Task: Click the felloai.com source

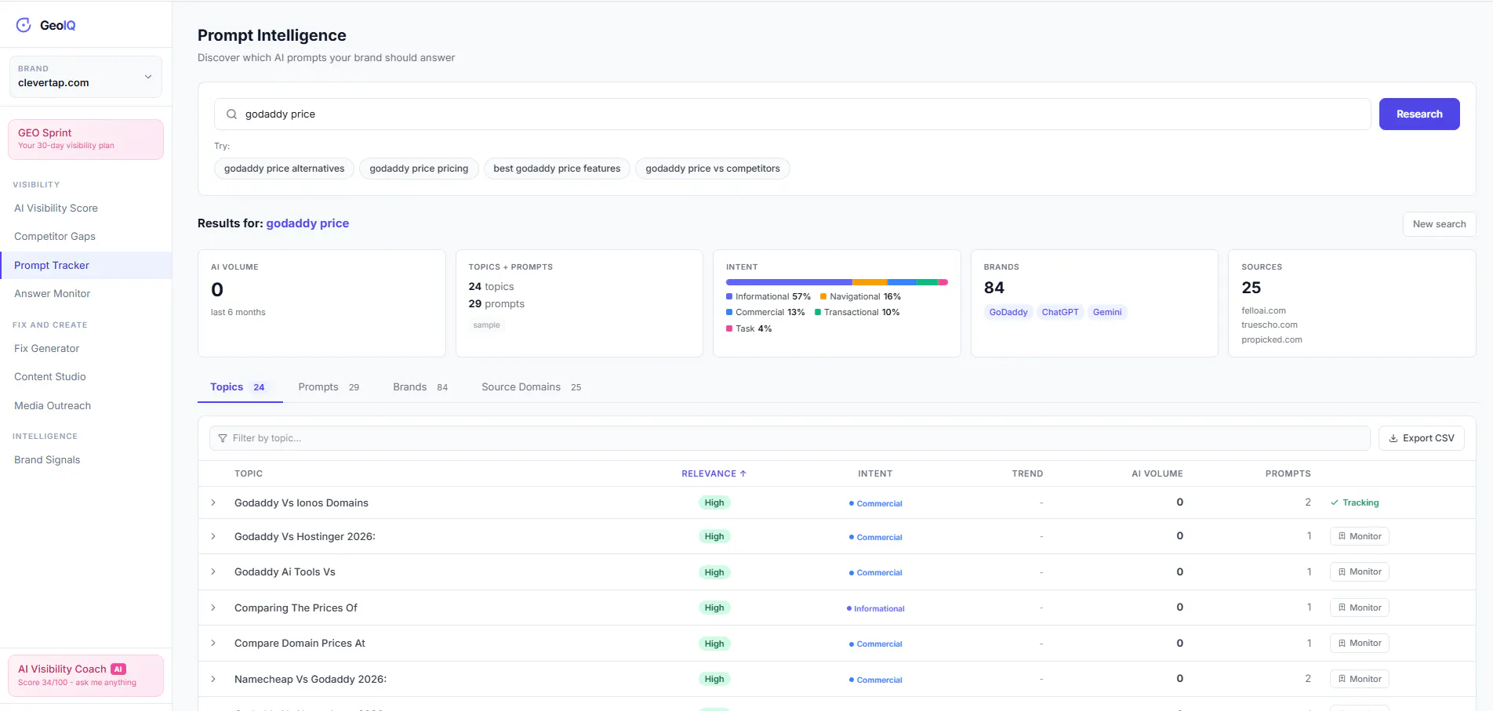Action: 1263,310
